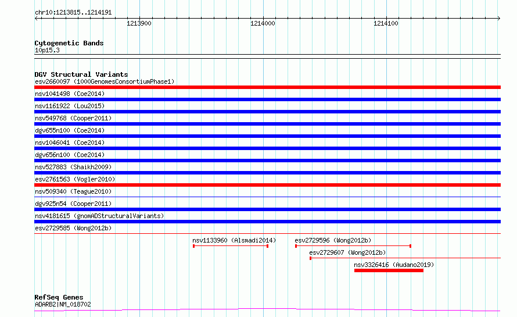Click the blue nsv1161922 variant bar

(267, 112)
